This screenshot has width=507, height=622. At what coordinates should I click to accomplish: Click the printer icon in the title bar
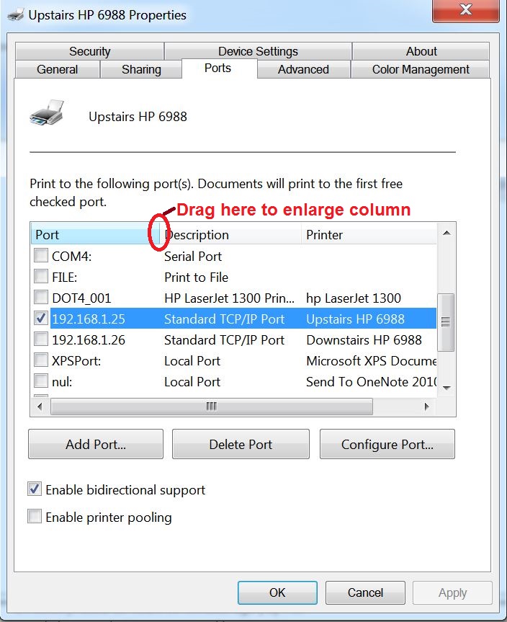tap(16, 16)
